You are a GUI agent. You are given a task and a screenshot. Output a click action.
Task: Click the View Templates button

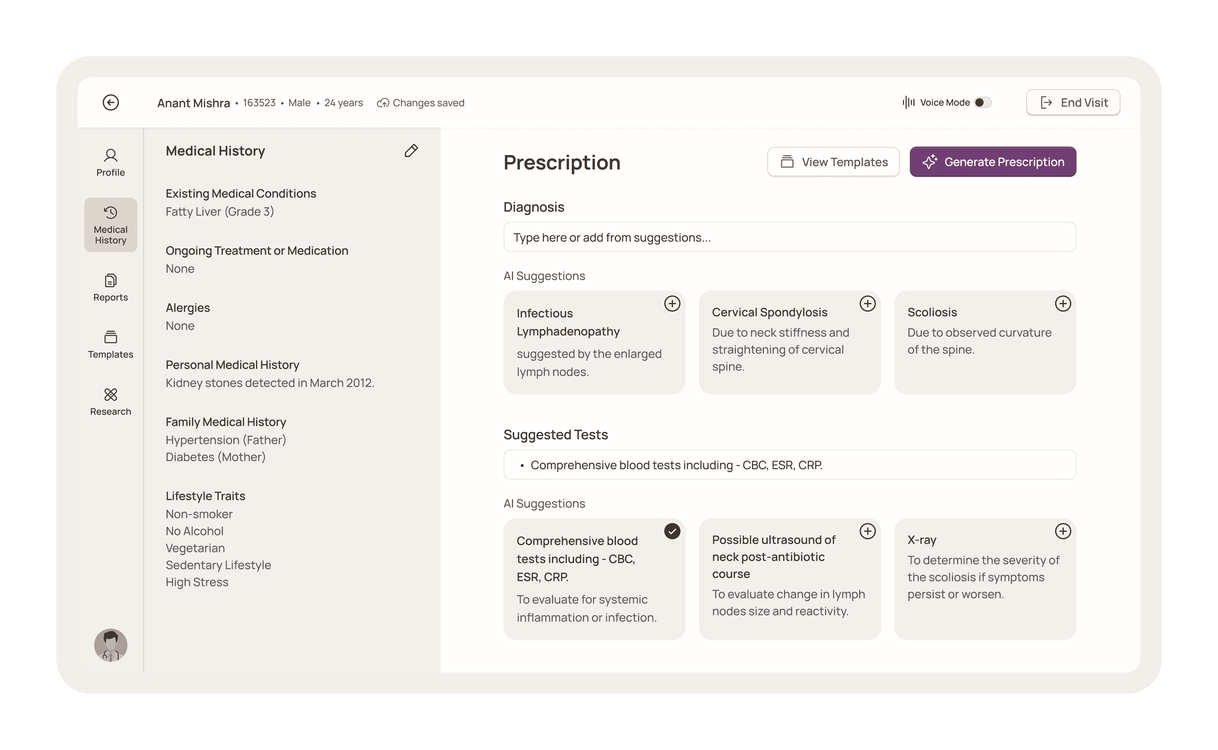point(833,162)
